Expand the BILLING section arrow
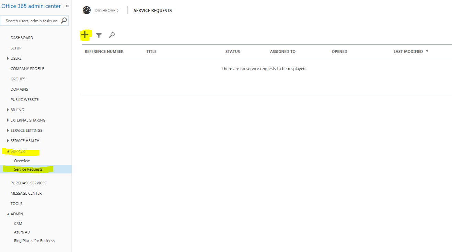The image size is (452, 252). tap(8, 110)
